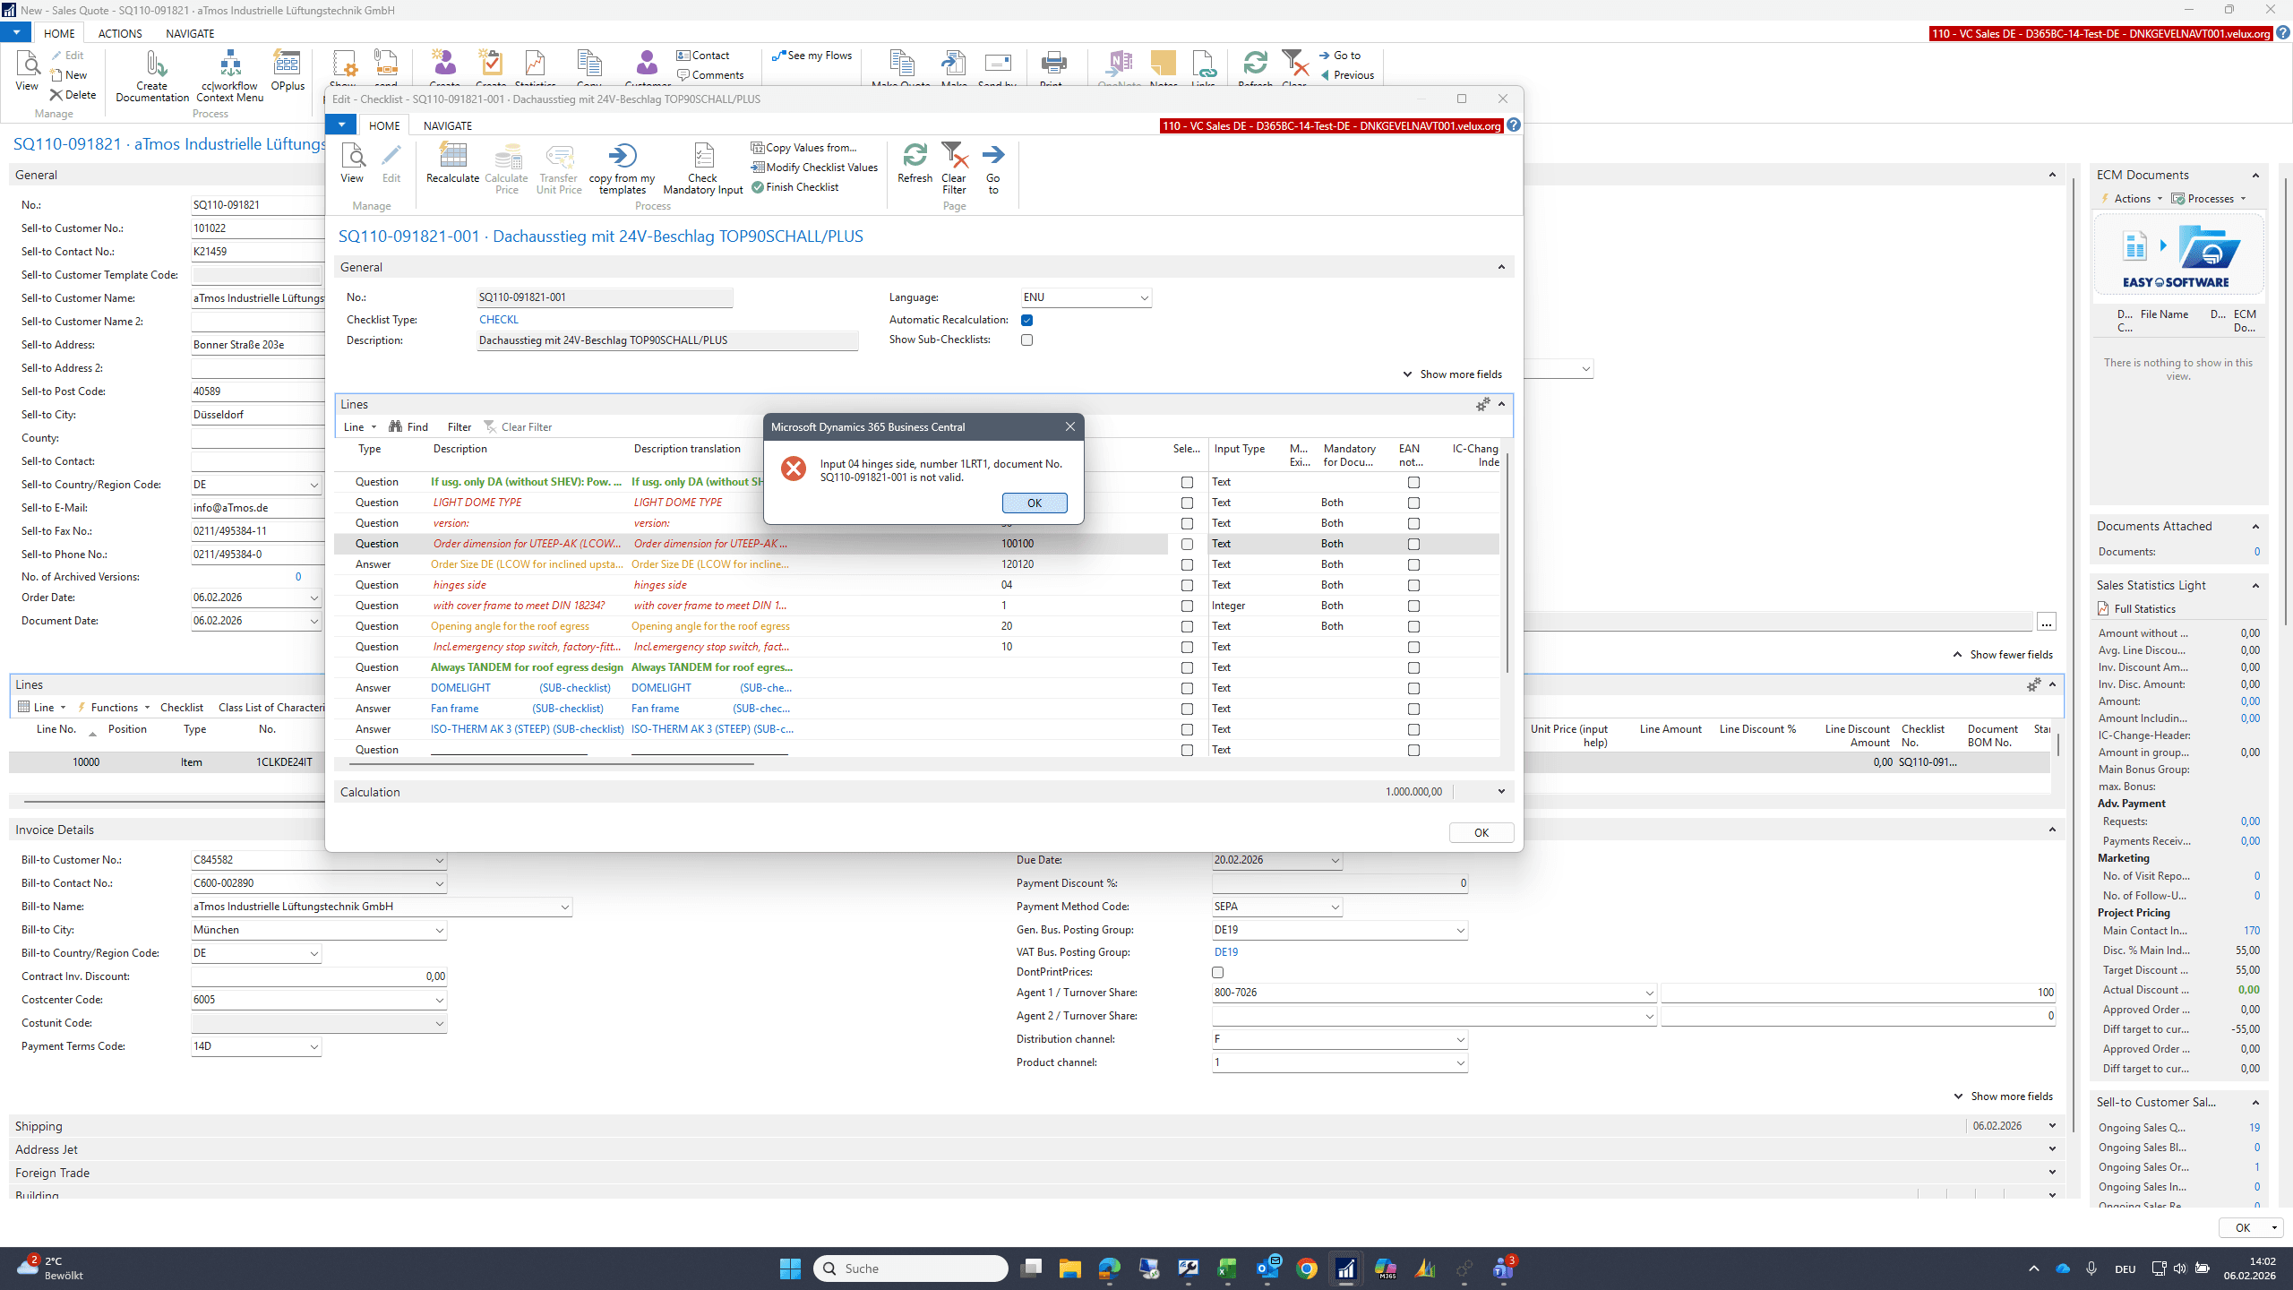Click Show more fields link in checklist

tap(1460, 374)
